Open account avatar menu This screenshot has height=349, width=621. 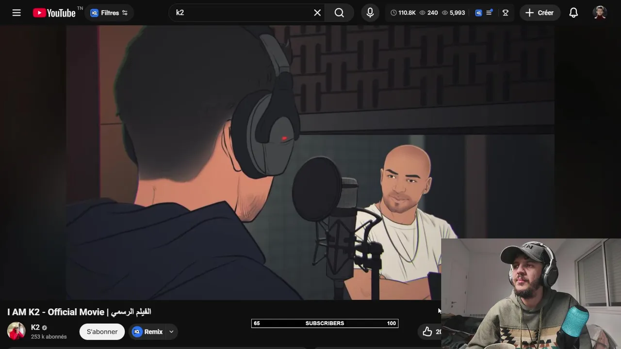coord(600,13)
